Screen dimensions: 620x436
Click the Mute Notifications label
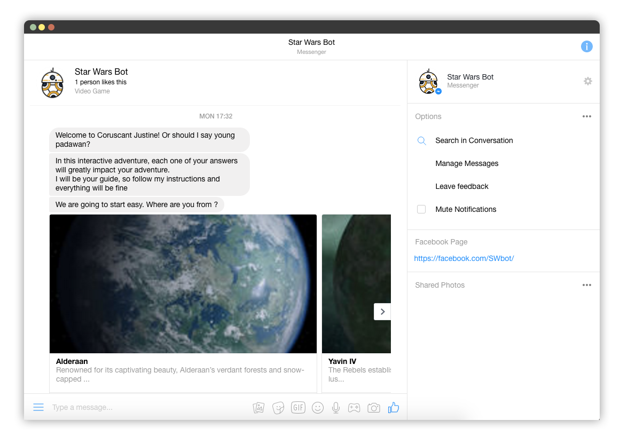pos(466,209)
